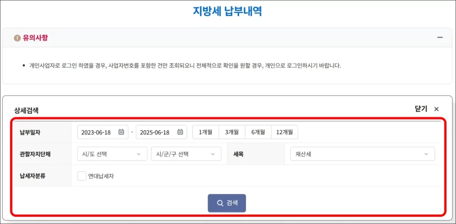This screenshot has height=224, width=456.
Task: Click the 상세검색 heading
Action: 26,110
